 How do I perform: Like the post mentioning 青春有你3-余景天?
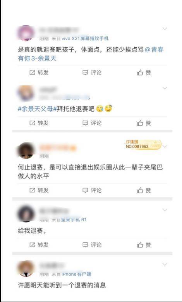[x=144, y=72]
